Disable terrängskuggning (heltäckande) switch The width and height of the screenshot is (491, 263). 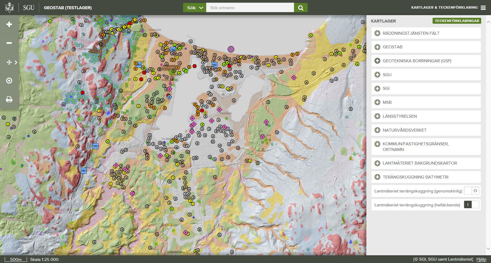tap(471, 205)
